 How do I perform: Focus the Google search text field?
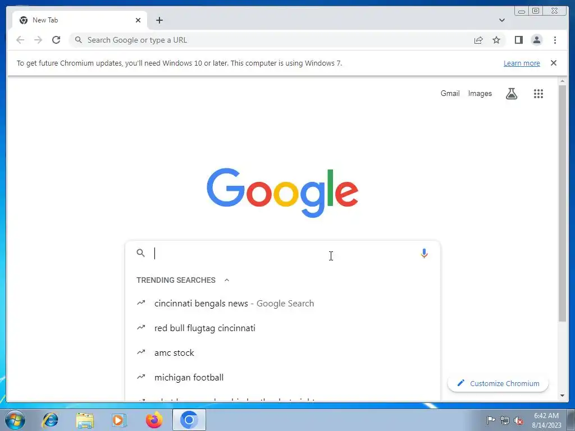284,253
